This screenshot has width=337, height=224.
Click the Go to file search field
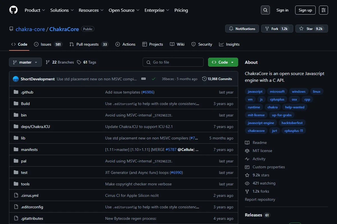click(173, 62)
